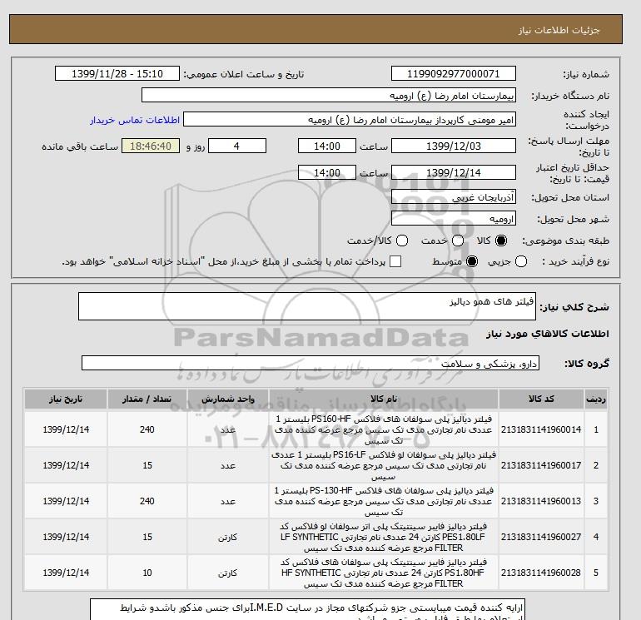Click the جزئیات اطلاعات نیاز header title
Viewport: 641px width, 620px height.
559,30
